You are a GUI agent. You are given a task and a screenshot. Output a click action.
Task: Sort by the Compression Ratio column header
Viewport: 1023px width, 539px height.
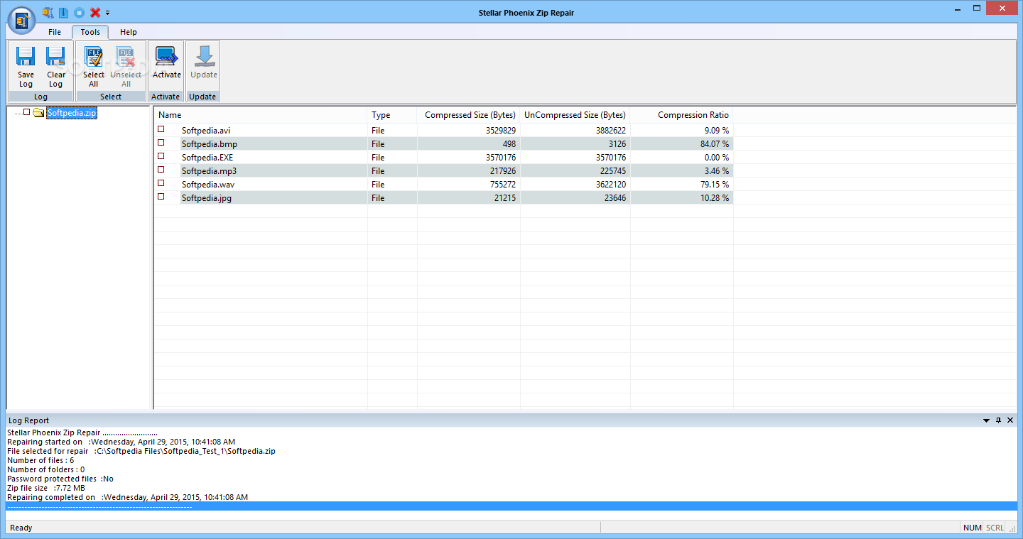[682, 115]
